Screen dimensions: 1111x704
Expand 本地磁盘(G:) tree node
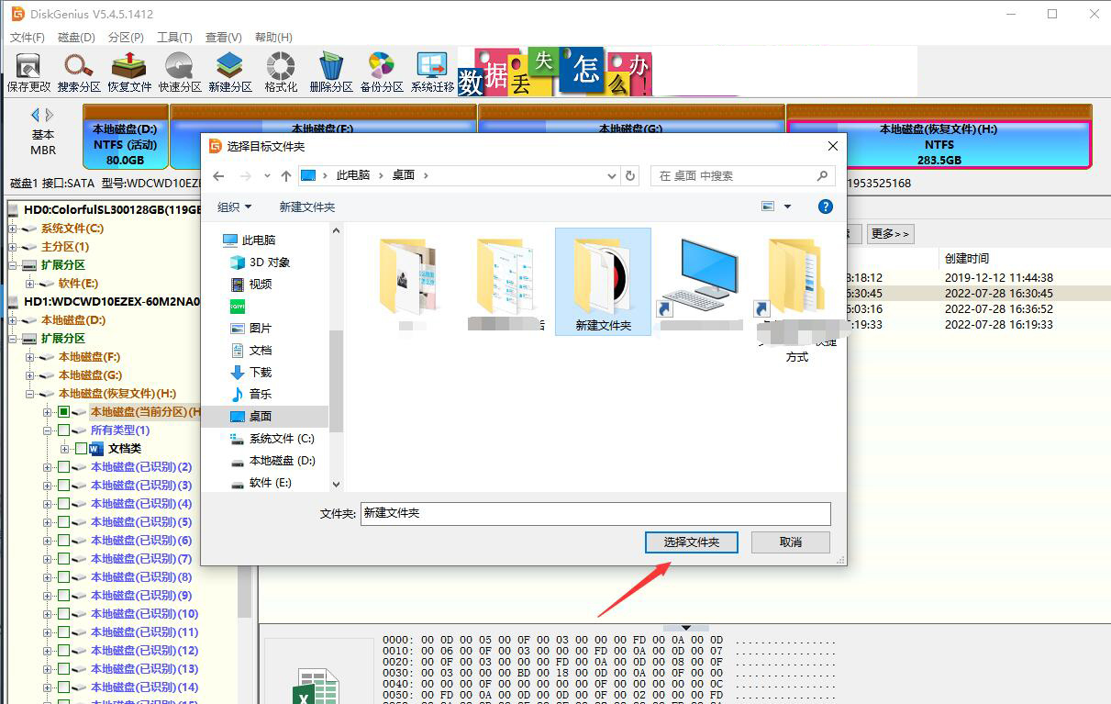[29, 375]
